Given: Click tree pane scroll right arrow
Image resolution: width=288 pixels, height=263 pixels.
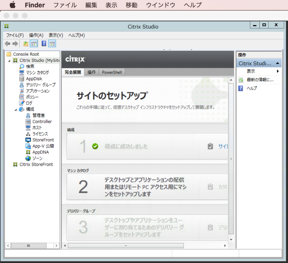Looking at the screenshot, I should (56, 246).
